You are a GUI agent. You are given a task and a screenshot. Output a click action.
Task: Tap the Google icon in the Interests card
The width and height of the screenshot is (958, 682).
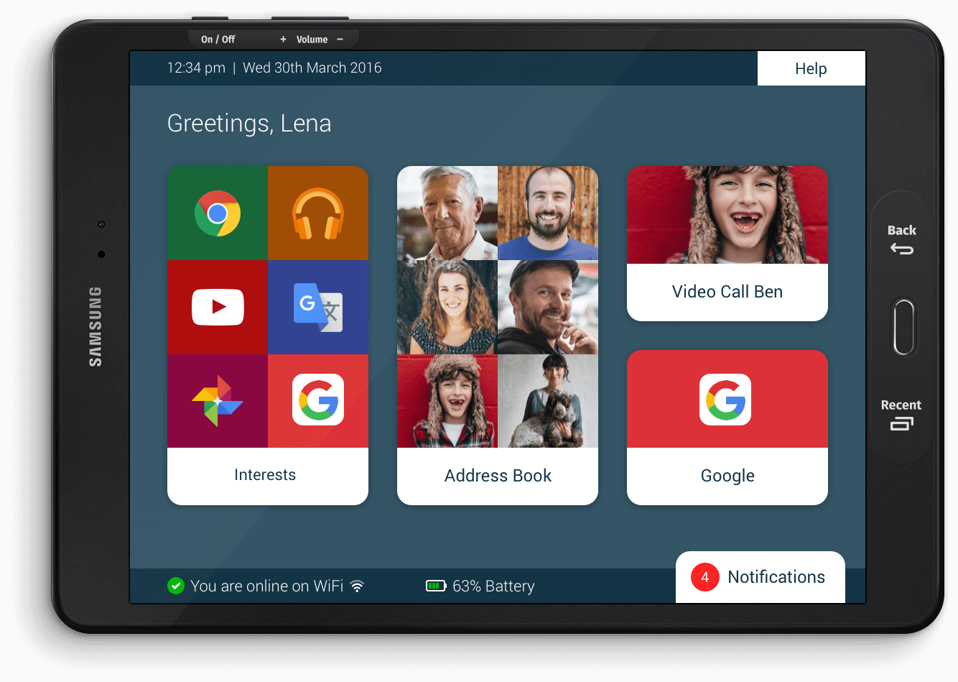(x=318, y=401)
